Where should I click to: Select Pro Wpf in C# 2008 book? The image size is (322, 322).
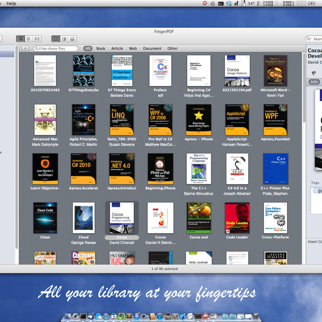(x=160, y=120)
